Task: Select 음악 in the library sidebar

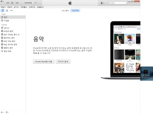Action: pos(13,17)
